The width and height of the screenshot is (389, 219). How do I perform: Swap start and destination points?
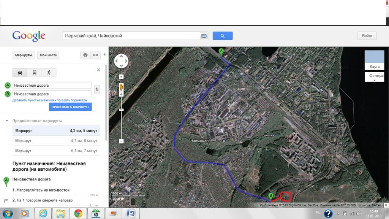[x=97, y=89]
